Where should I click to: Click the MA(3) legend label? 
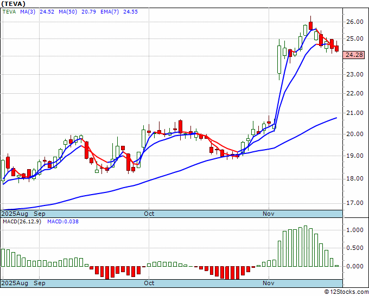(28, 12)
